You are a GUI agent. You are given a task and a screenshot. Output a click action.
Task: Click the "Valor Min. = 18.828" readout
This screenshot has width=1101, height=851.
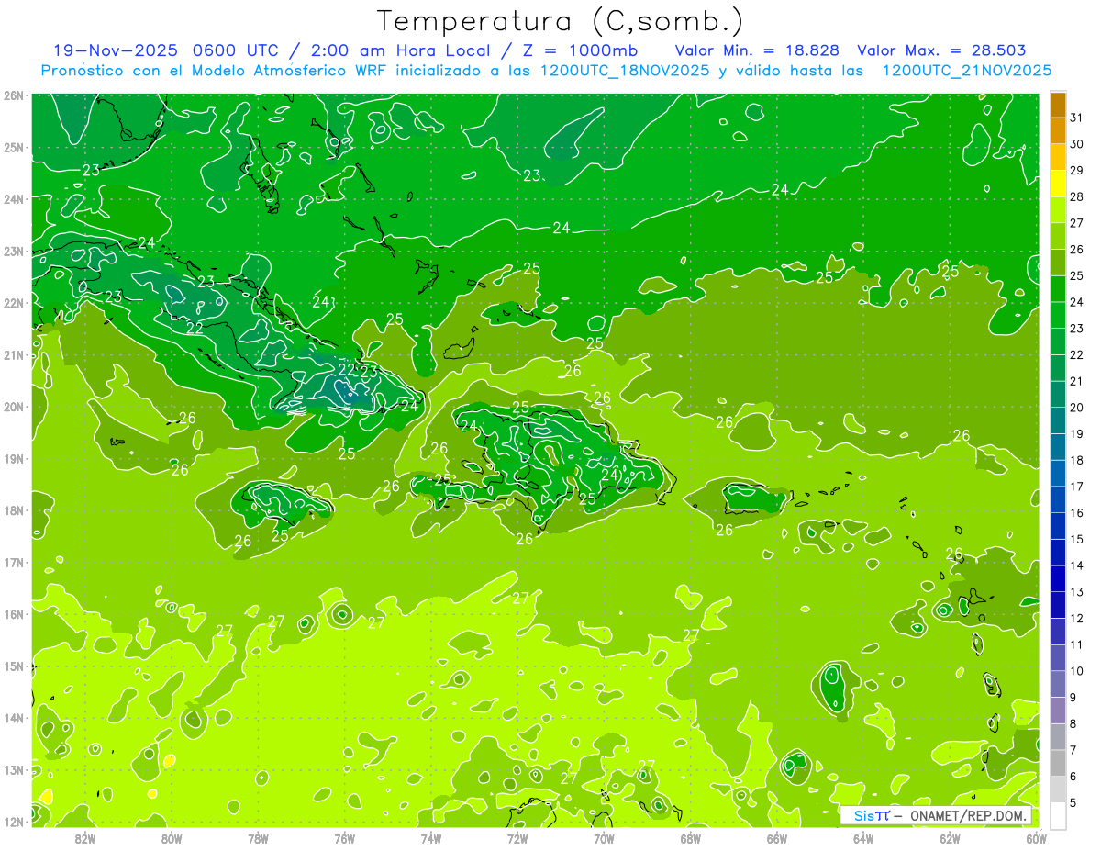pos(759,50)
